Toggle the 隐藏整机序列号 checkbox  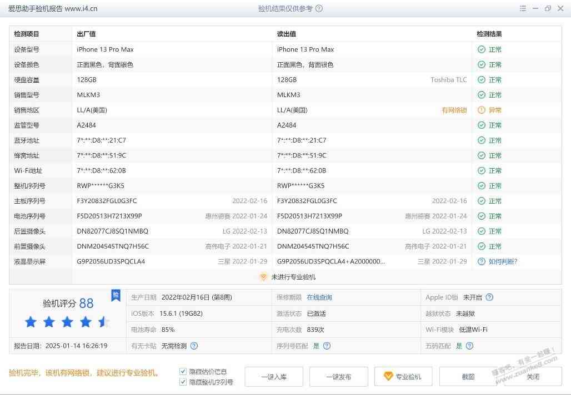click(183, 382)
